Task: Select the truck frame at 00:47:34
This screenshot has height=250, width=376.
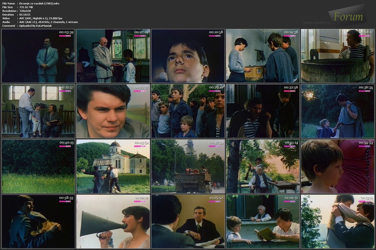Action: click(x=188, y=166)
